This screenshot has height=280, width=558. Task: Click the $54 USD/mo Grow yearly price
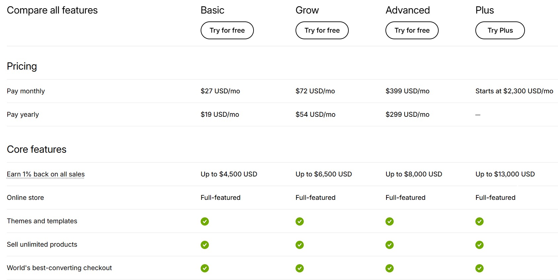coord(315,114)
